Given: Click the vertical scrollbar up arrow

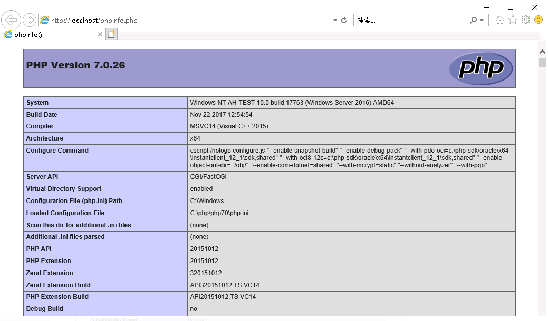Looking at the screenshot, I should (x=542, y=52).
